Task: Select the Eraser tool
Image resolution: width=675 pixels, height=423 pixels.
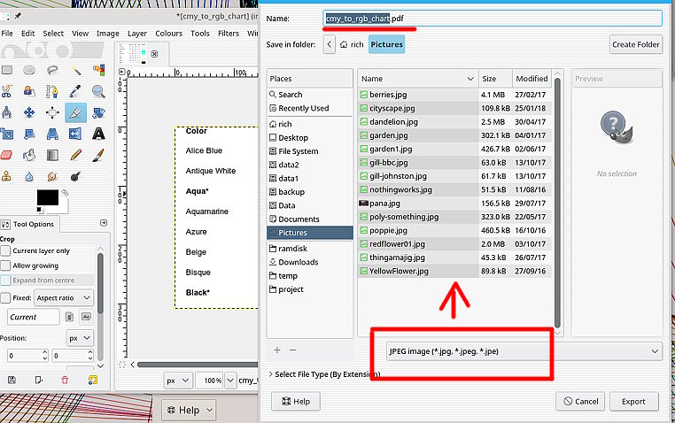Action: [x=6, y=155]
